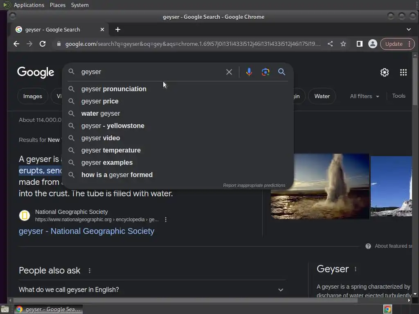
Task: Choose suggestion 'geyser temperature'
Action: (x=178, y=150)
